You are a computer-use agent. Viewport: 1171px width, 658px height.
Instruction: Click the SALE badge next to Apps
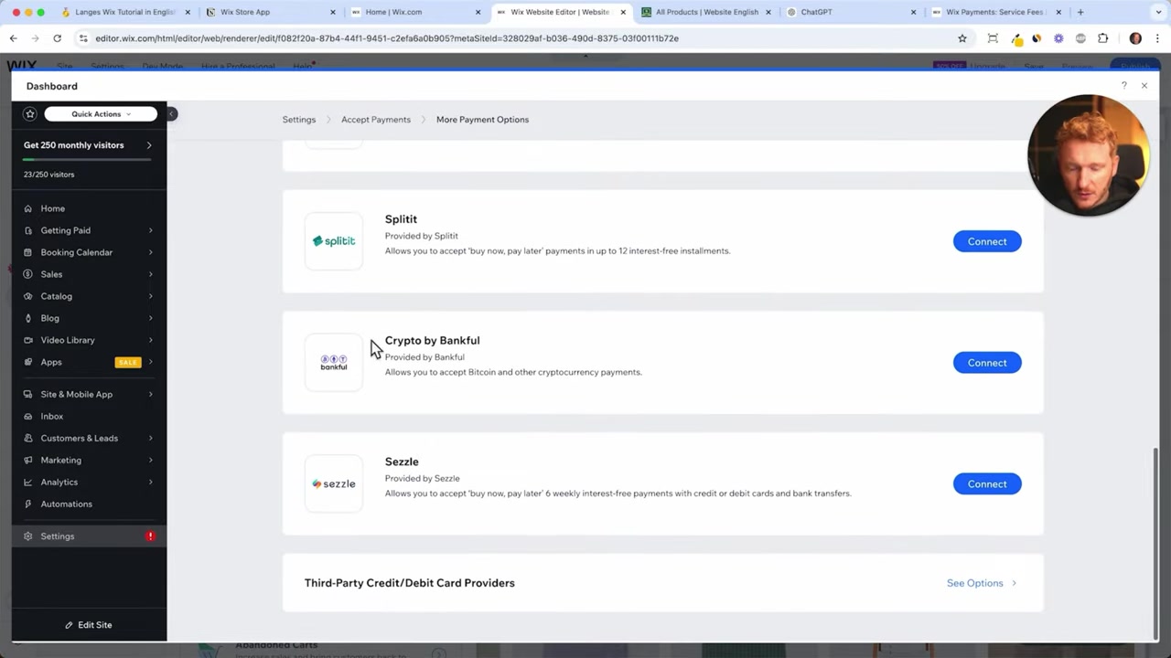pos(128,362)
